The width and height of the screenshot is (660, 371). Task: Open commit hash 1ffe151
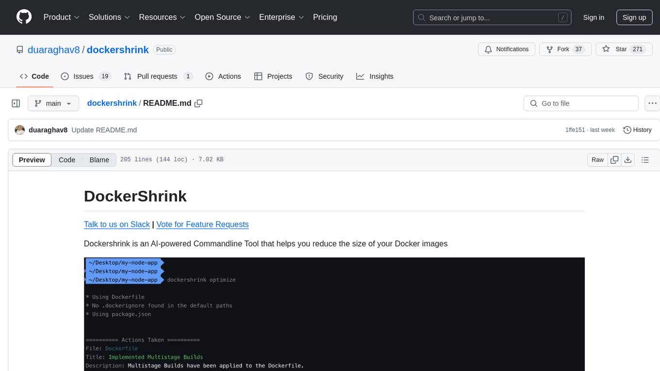tap(575, 130)
